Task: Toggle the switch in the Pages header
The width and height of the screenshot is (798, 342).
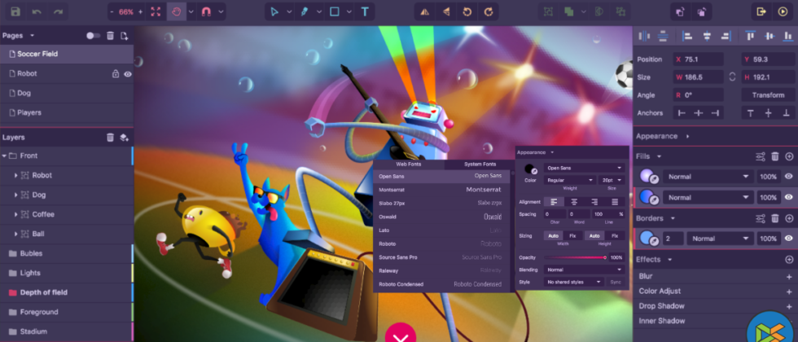Action: [93, 36]
